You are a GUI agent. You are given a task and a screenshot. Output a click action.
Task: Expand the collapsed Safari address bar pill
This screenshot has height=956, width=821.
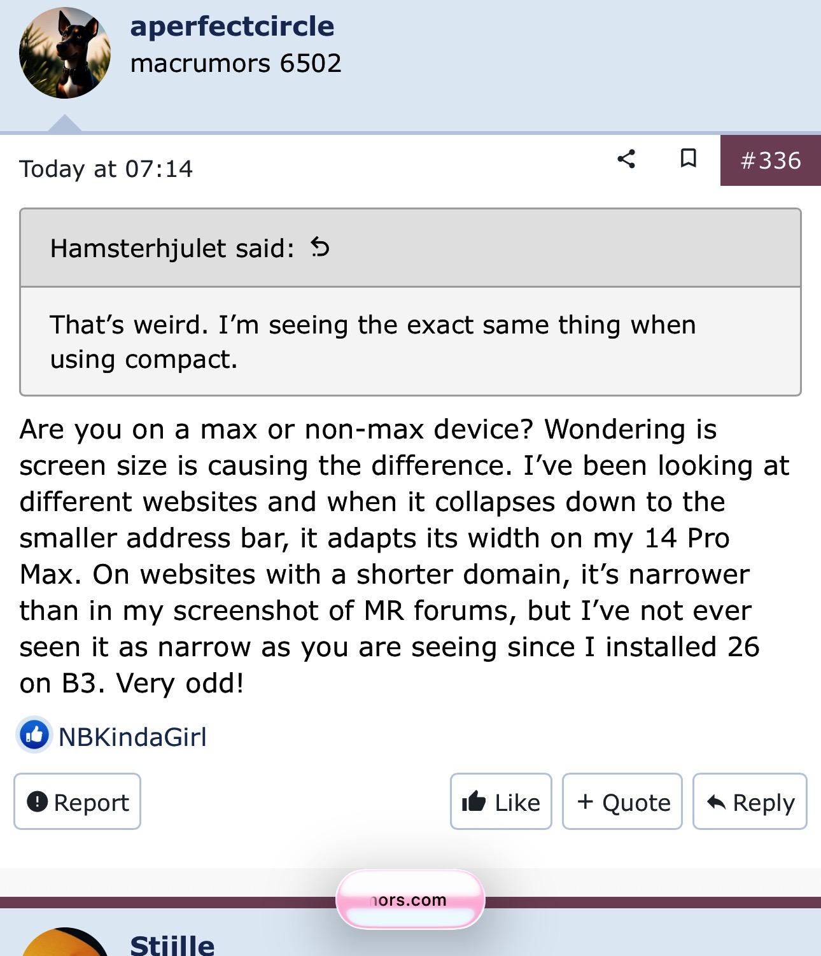click(410, 899)
